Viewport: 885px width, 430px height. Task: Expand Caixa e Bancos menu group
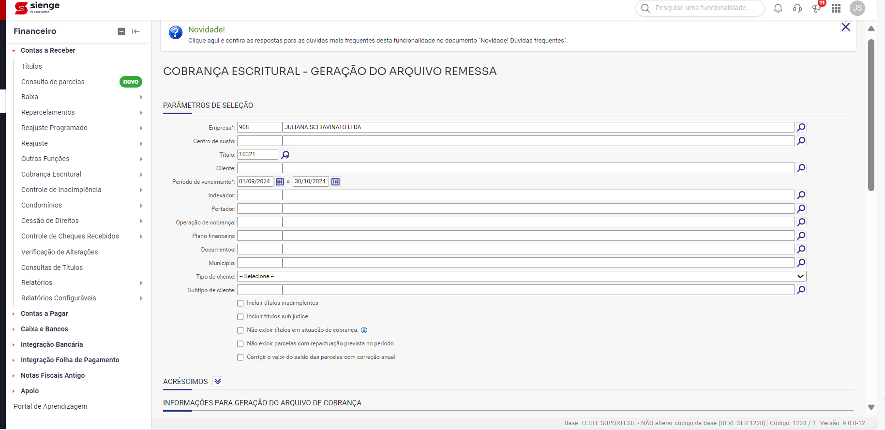tap(14, 329)
